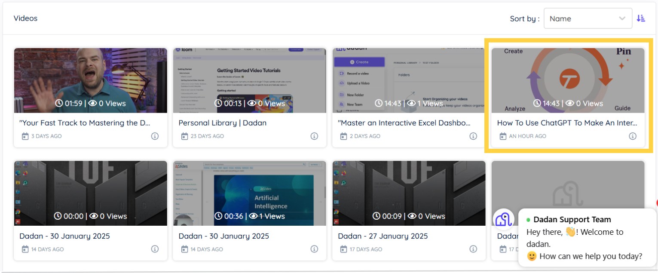Click the Dadan support chat avatar icon
Viewport: 658px width, 273px height.
click(503, 219)
